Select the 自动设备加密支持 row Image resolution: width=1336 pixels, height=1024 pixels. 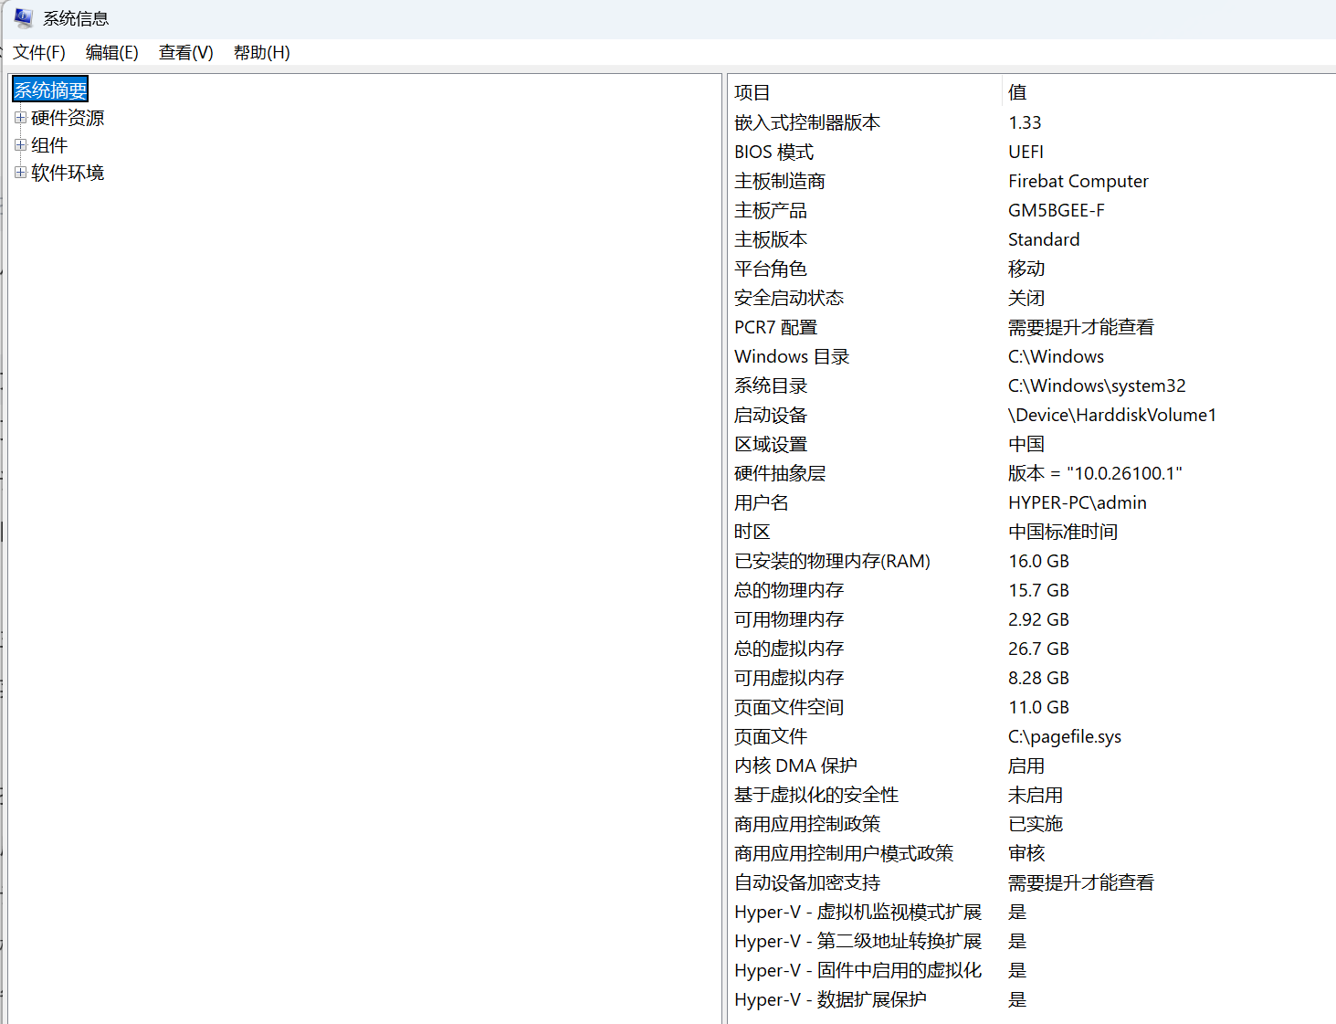point(1032,882)
